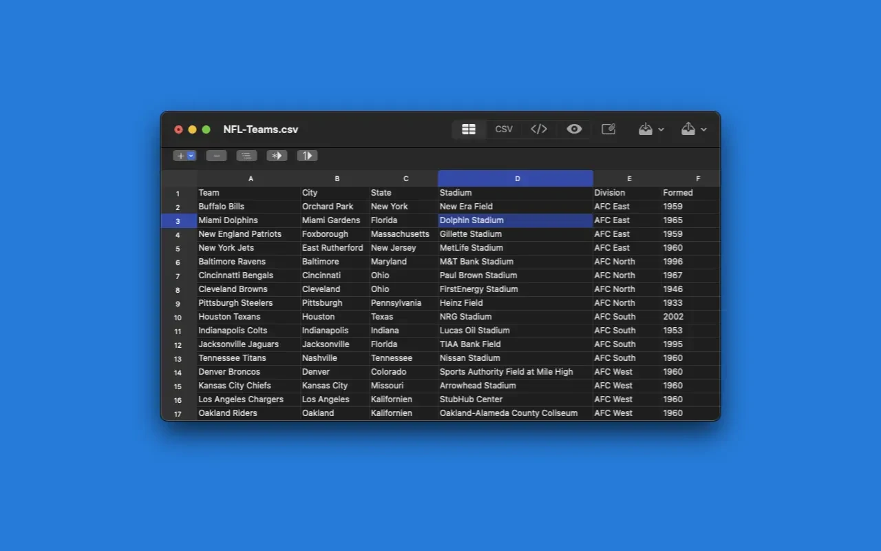Open the import tray dropdown
Viewport: 881px width, 551px height.
[x=651, y=129]
